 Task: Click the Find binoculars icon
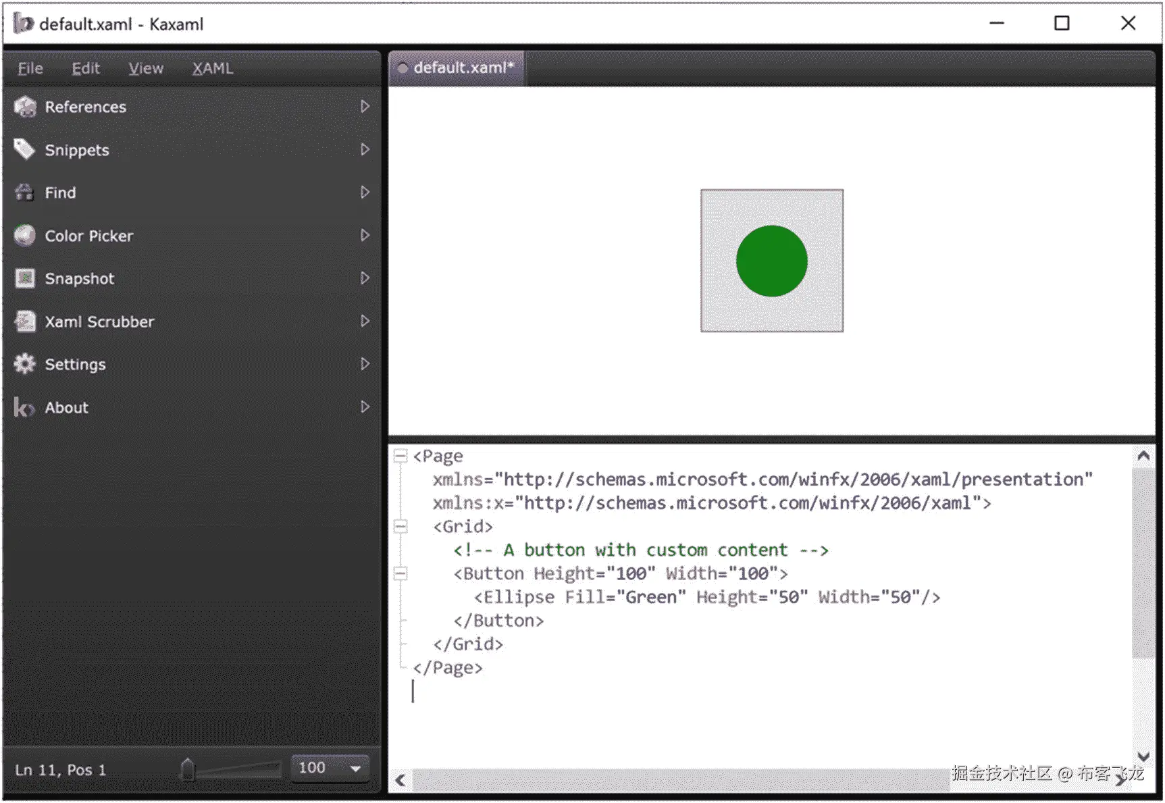click(25, 192)
